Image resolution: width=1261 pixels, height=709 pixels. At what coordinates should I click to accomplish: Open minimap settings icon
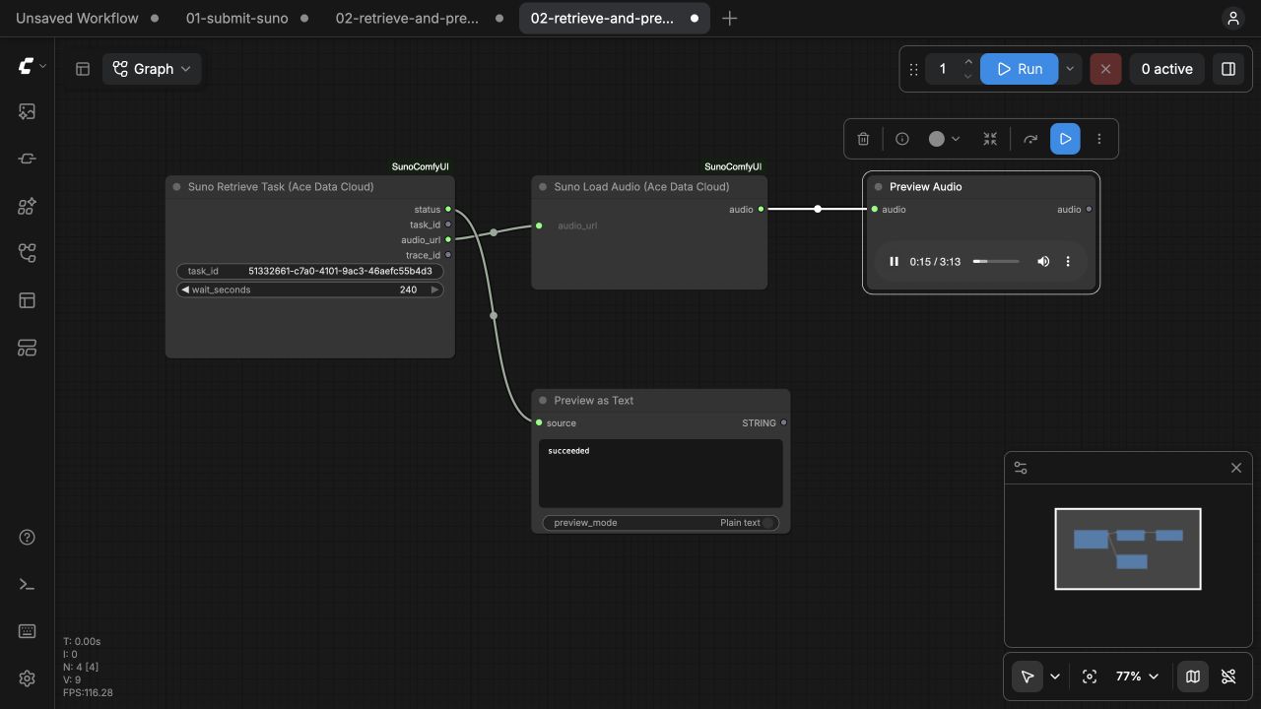click(x=1021, y=468)
